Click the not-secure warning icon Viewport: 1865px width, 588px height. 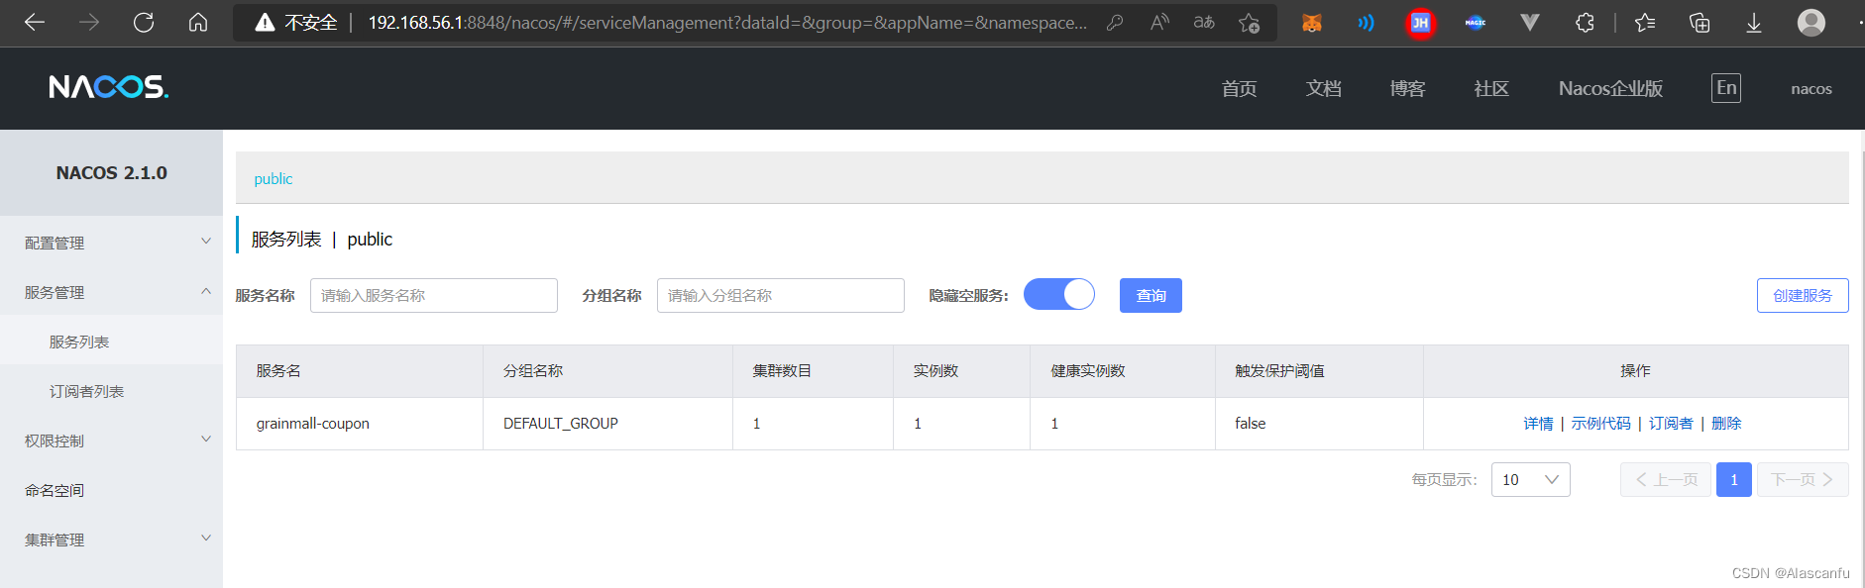265,22
